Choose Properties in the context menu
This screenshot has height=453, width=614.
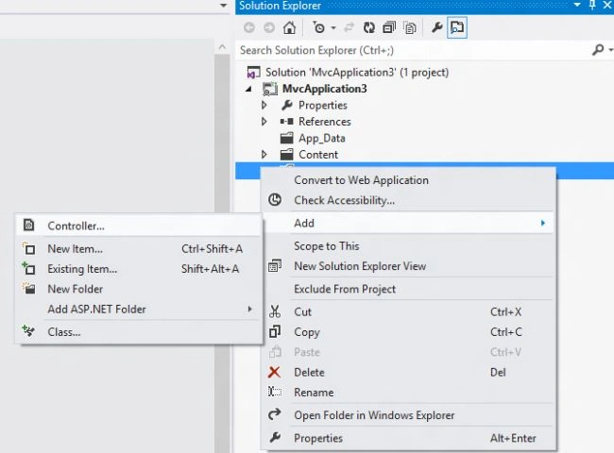(408, 438)
